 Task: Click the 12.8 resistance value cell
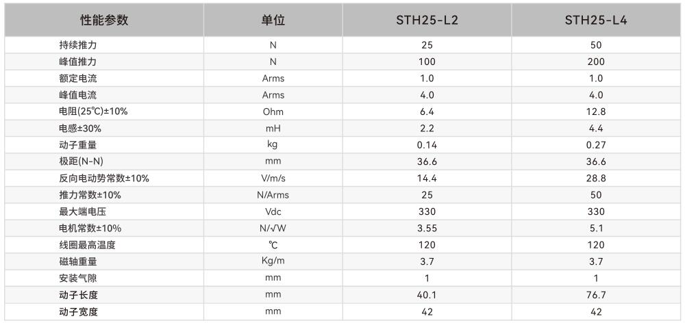[x=596, y=112]
